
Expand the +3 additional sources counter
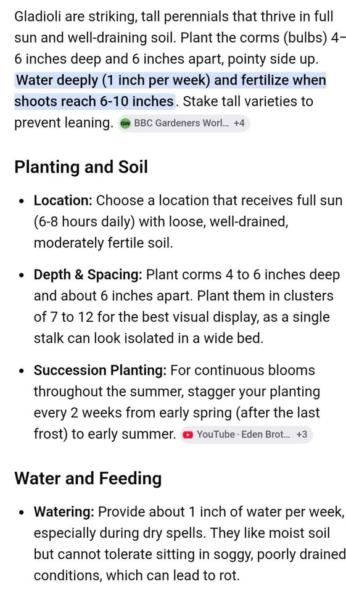302,435
